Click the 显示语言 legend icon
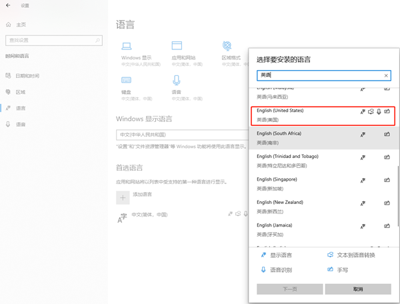The height and width of the screenshot is (304, 400). tap(263, 255)
